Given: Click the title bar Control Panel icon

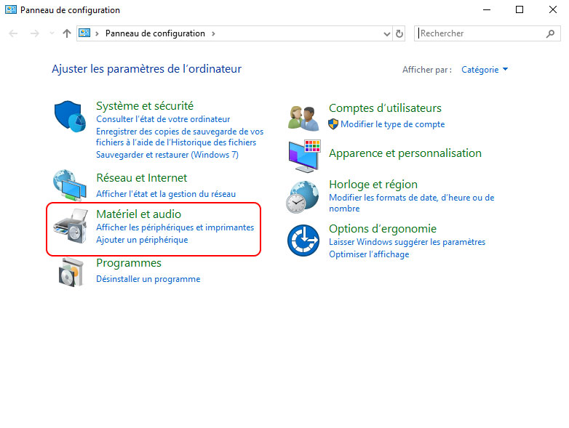Looking at the screenshot, I should 10,9.
